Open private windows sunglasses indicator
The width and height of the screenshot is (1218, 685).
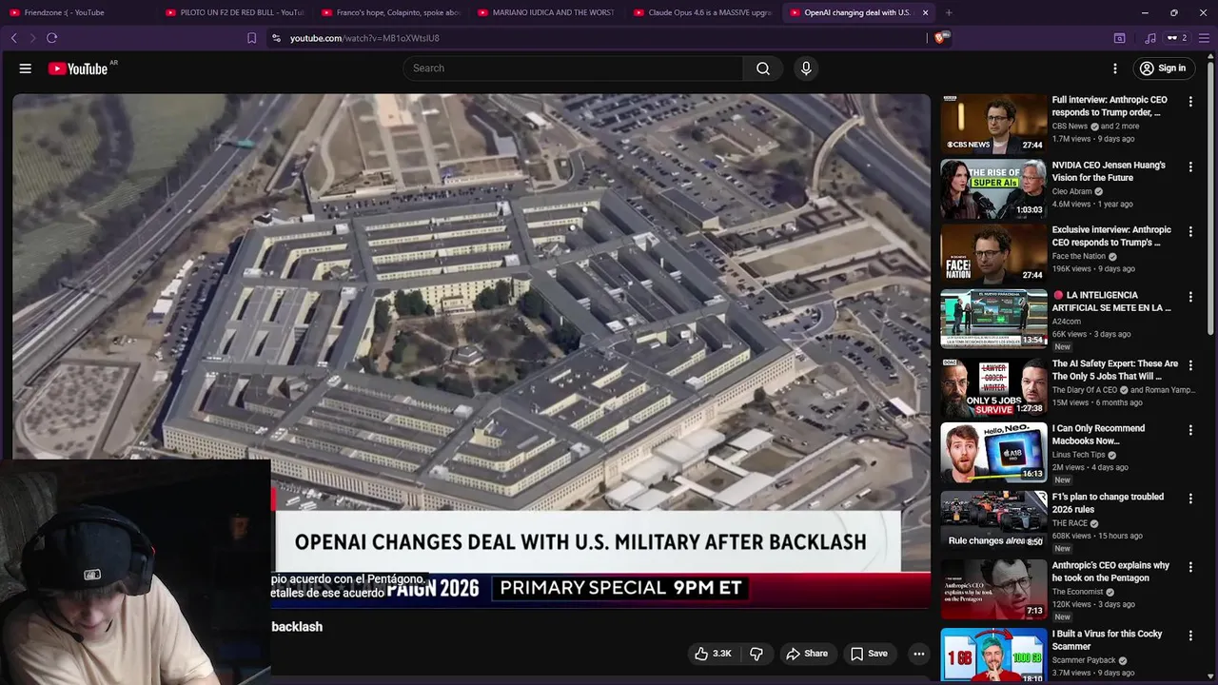click(1177, 38)
